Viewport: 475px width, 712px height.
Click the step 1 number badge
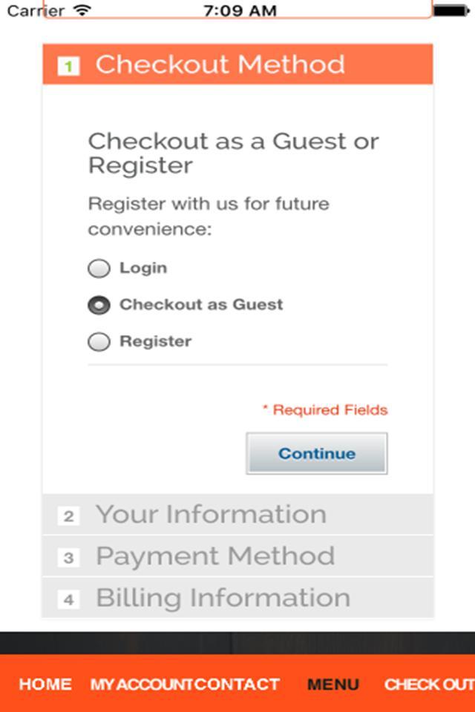(x=68, y=66)
